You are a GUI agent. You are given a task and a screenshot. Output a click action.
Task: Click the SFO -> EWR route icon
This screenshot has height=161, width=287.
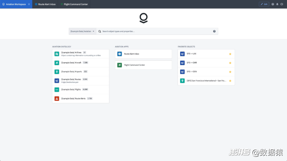pos(182,63)
